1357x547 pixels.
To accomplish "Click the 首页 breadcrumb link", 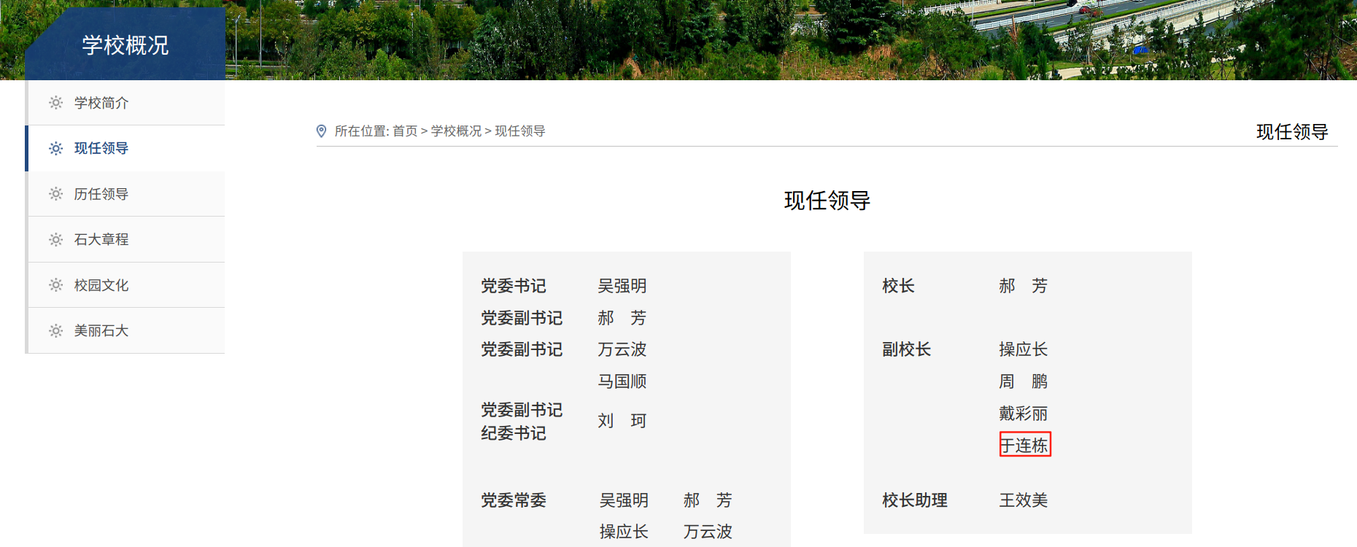I will [405, 131].
